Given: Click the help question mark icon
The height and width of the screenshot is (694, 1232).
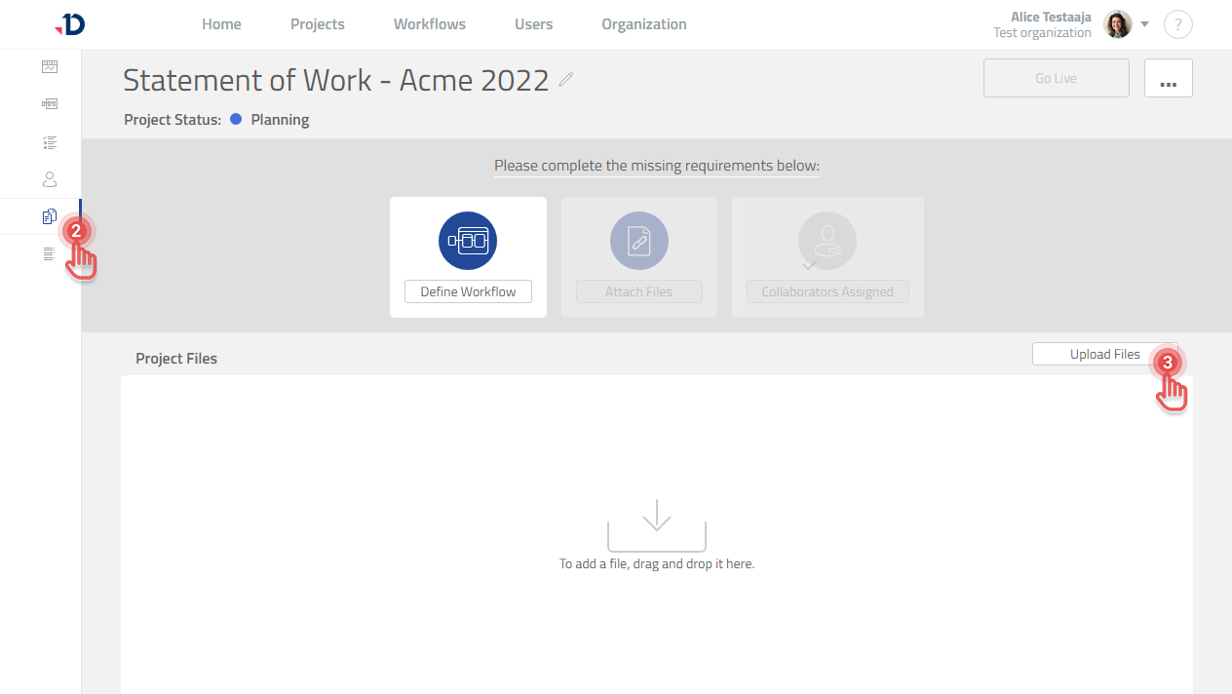Looking at the screenshot, I should pos(1177,24).
